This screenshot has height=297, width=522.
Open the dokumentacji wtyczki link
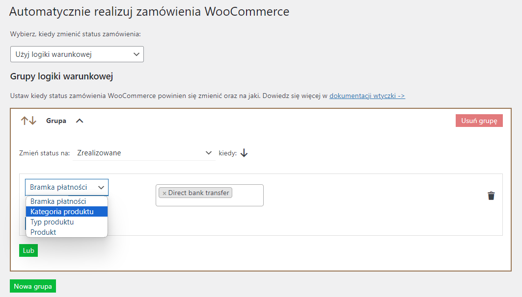click(367, 96)
